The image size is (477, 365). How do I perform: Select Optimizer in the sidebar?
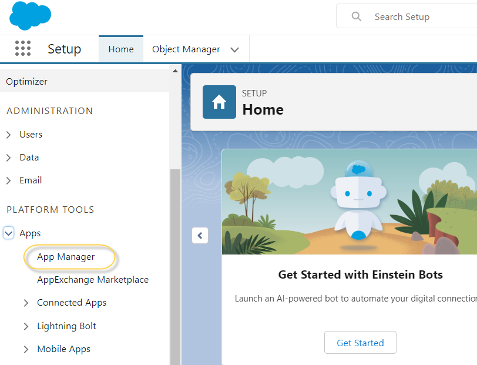tap(85, 81)
